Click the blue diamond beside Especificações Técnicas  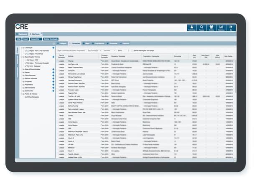coord(53,57)
